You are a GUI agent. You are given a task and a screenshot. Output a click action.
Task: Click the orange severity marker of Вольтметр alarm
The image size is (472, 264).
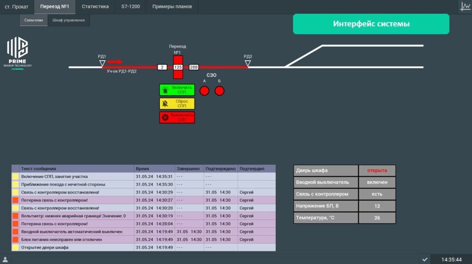15,216
